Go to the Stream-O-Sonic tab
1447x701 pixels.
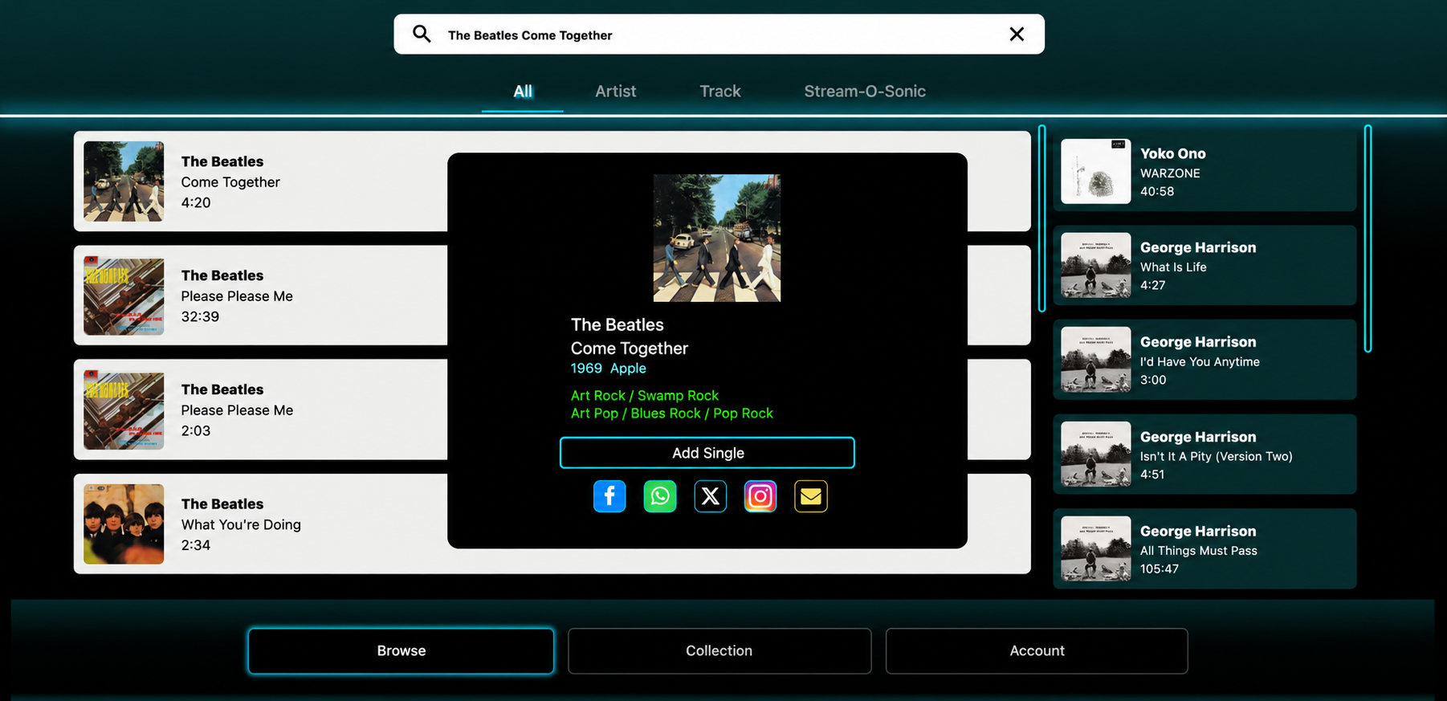tap(865, 92)
